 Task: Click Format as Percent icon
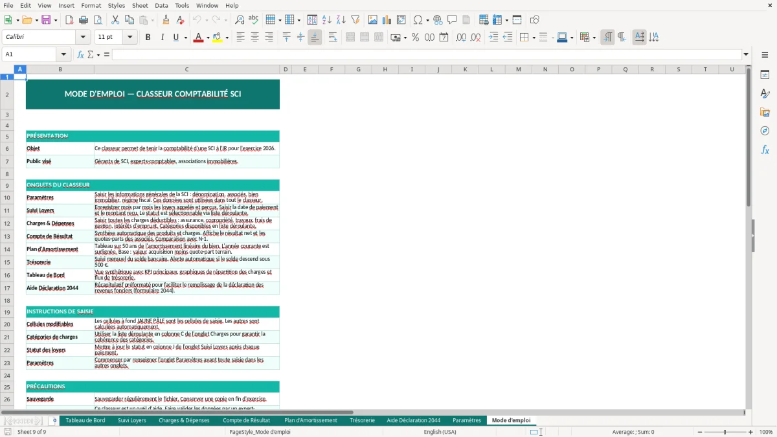(415, 38)
